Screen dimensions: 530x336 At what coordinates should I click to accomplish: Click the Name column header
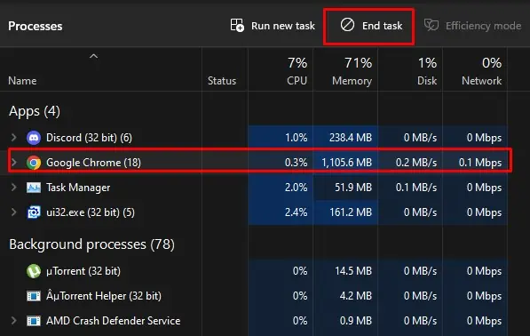(100, 71)
